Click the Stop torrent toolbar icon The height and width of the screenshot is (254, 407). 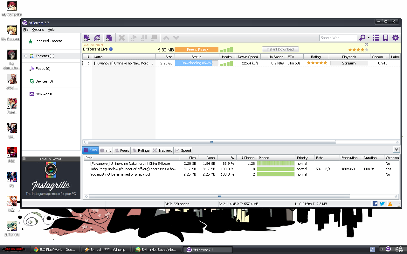tap(154, 38)
